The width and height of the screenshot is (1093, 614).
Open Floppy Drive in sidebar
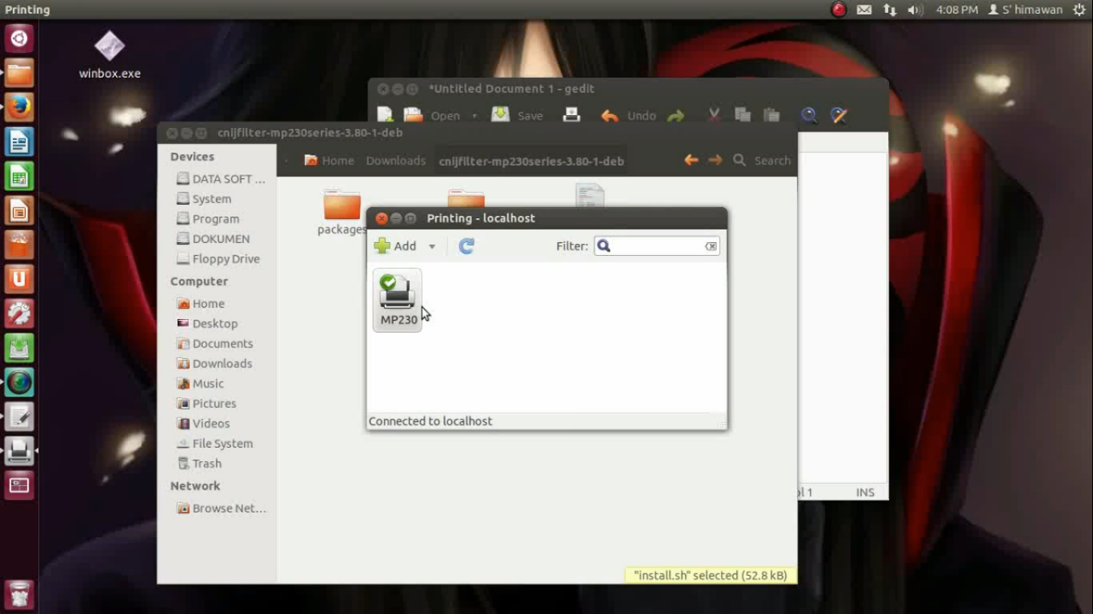[x=218, y=259]
